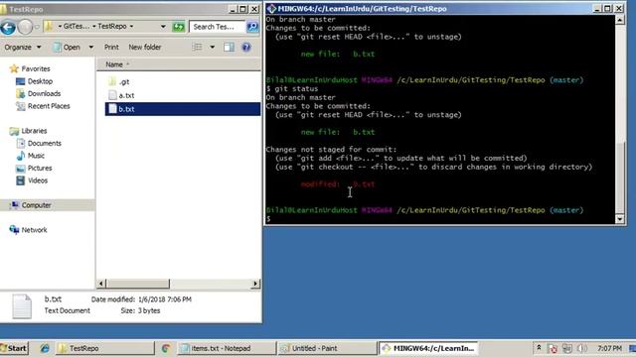This screenshot has width=636, height=357.
Task: Refresh the TestRepo folder address bar
Action: point(179,27)
